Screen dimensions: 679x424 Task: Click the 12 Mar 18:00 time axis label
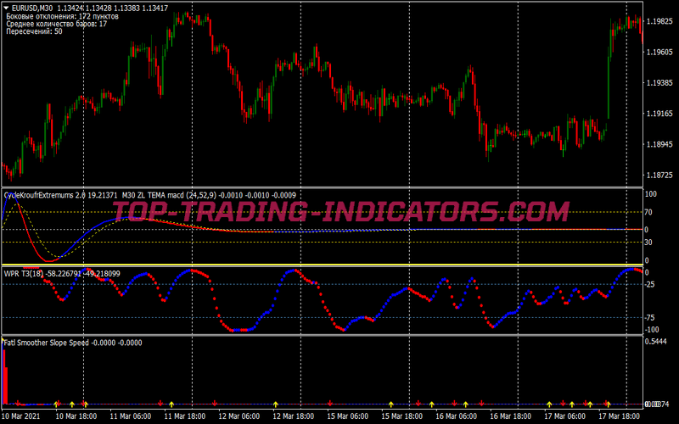click(x=293, y=416)
